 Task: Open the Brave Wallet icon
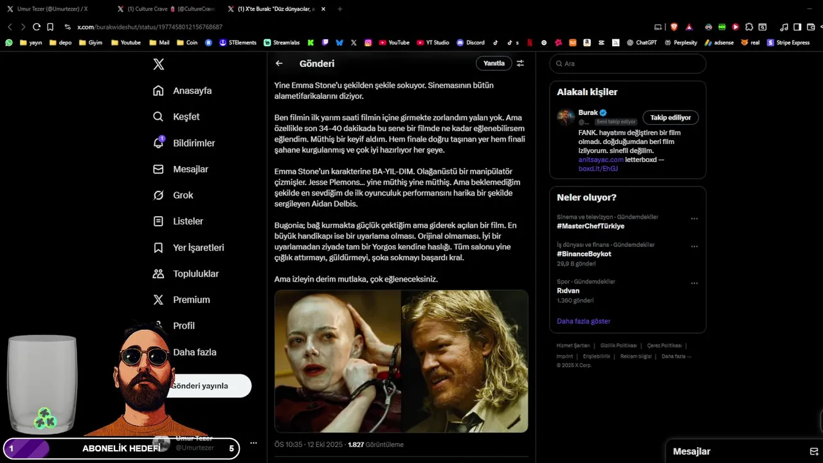pos(810,27)
